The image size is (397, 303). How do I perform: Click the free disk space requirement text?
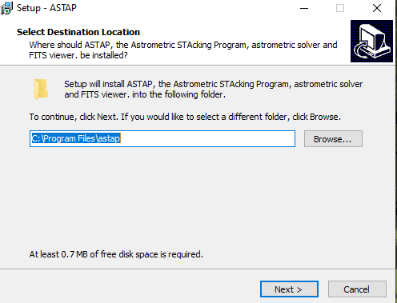[116, 254]
